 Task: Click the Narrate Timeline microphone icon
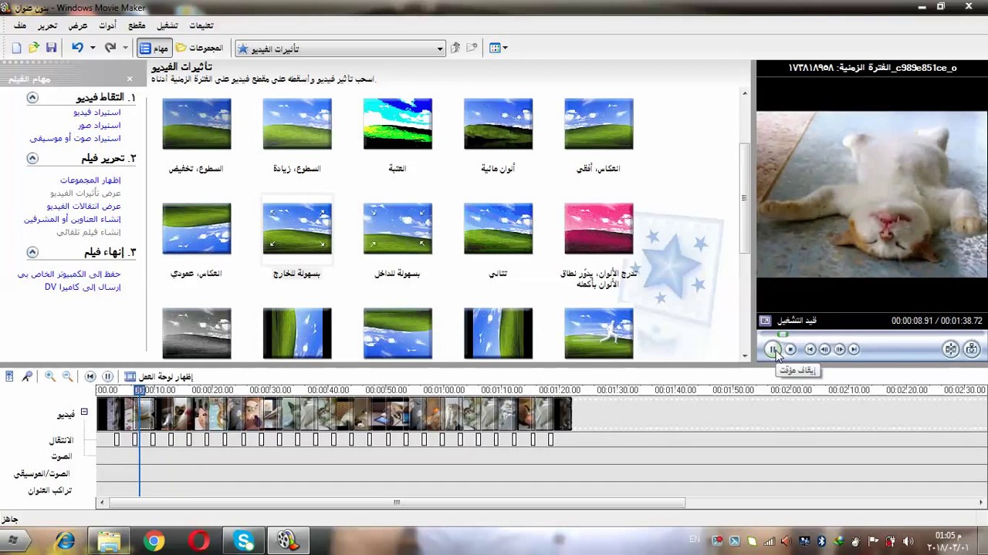coord(28,376)
